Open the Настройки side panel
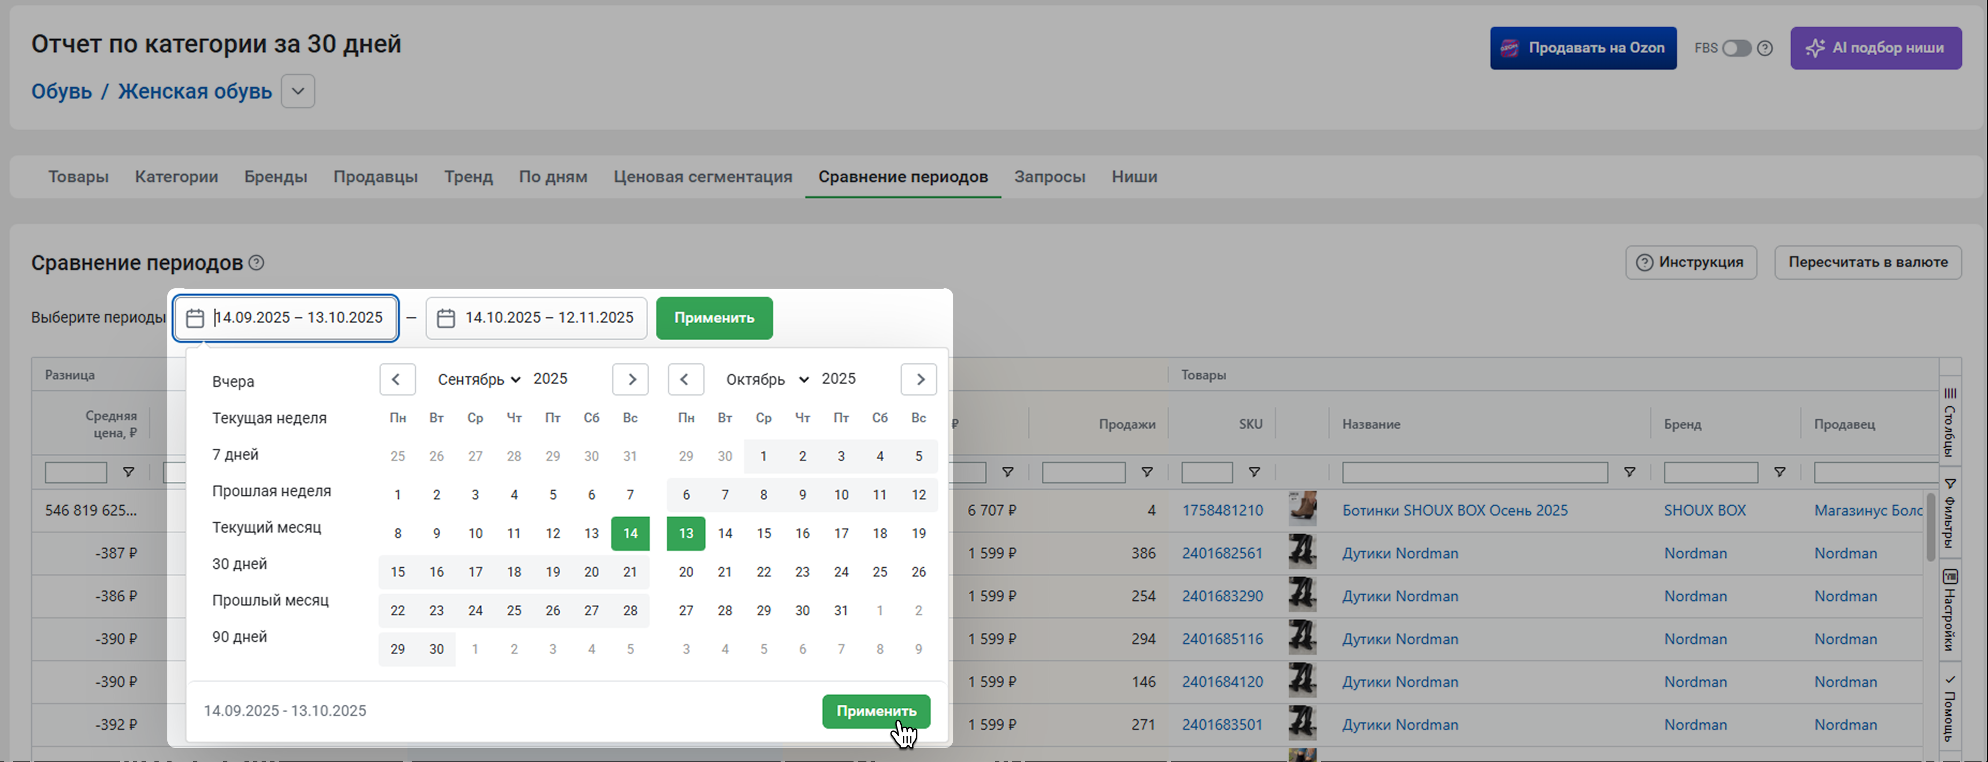Viewport: 1988px width, 762px height. (x=1949, y=609)
